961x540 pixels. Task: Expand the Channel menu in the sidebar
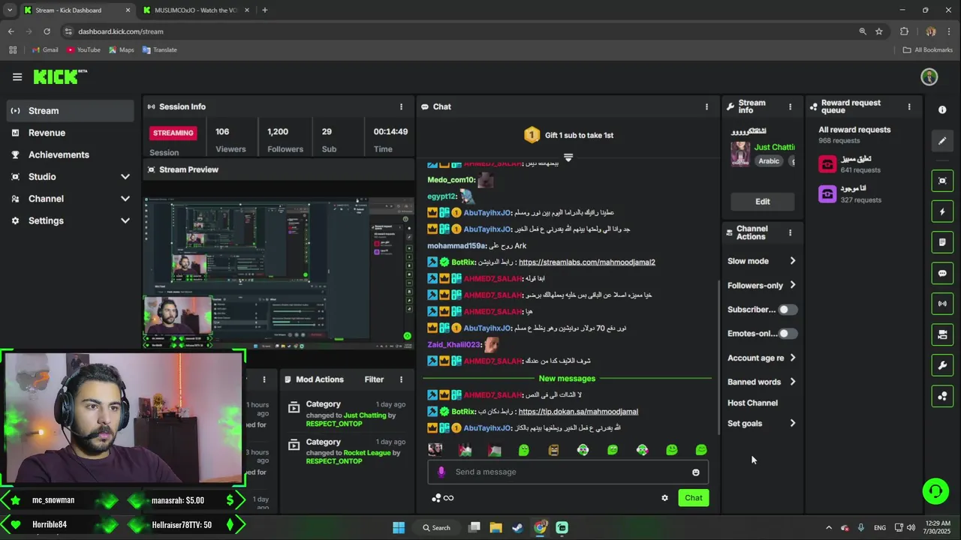pos(125,199)
